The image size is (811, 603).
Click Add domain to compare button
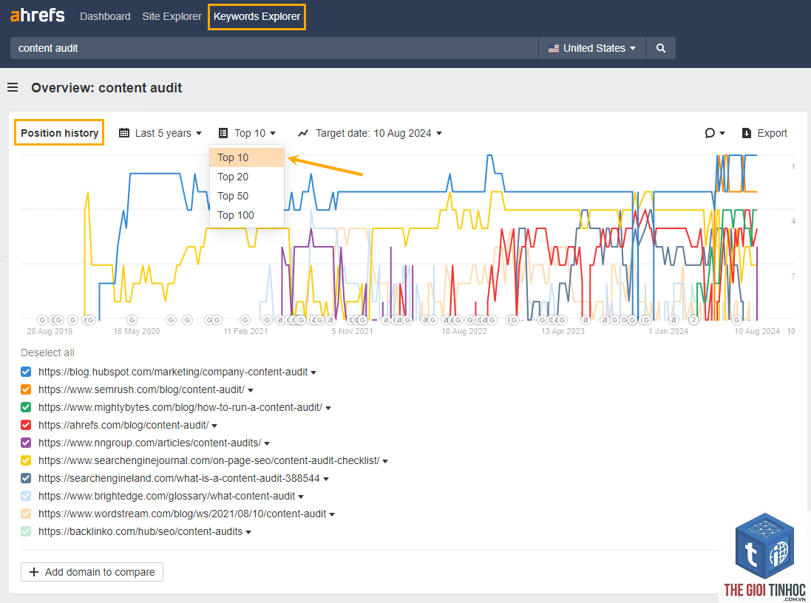click(x=92, y=572)
